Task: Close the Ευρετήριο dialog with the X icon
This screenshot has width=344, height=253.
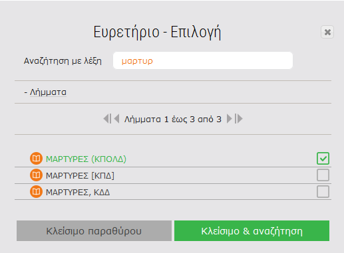Action: 327,32
